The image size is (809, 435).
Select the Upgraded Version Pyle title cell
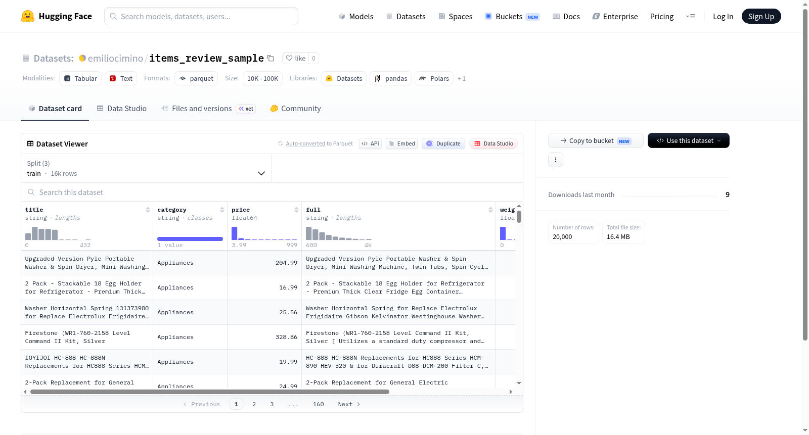(x=87, y=263)
